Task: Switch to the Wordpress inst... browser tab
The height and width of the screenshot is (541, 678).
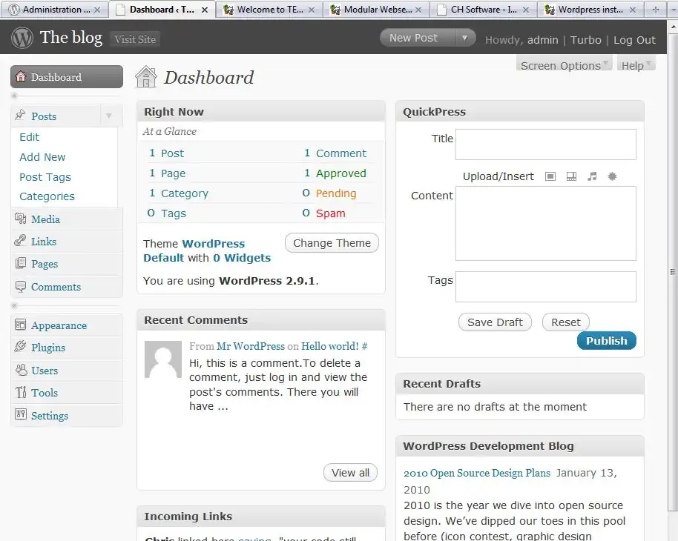Action: (591, 10)
